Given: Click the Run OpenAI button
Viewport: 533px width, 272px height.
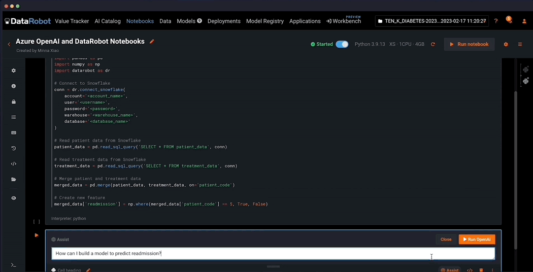Looking at the screenshot, I should 477,240.
